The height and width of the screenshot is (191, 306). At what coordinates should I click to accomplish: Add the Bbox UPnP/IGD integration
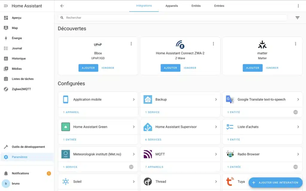point(88,68)
